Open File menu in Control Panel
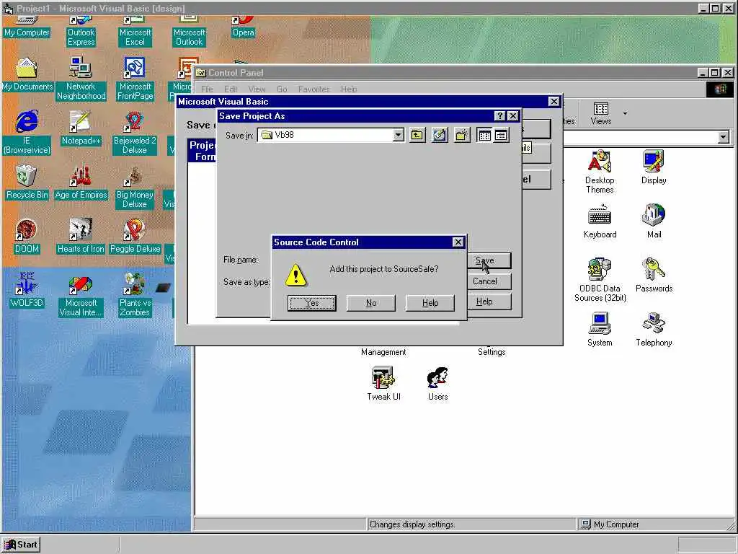Viewport: 738px width, 554px height. click(207, 89)
